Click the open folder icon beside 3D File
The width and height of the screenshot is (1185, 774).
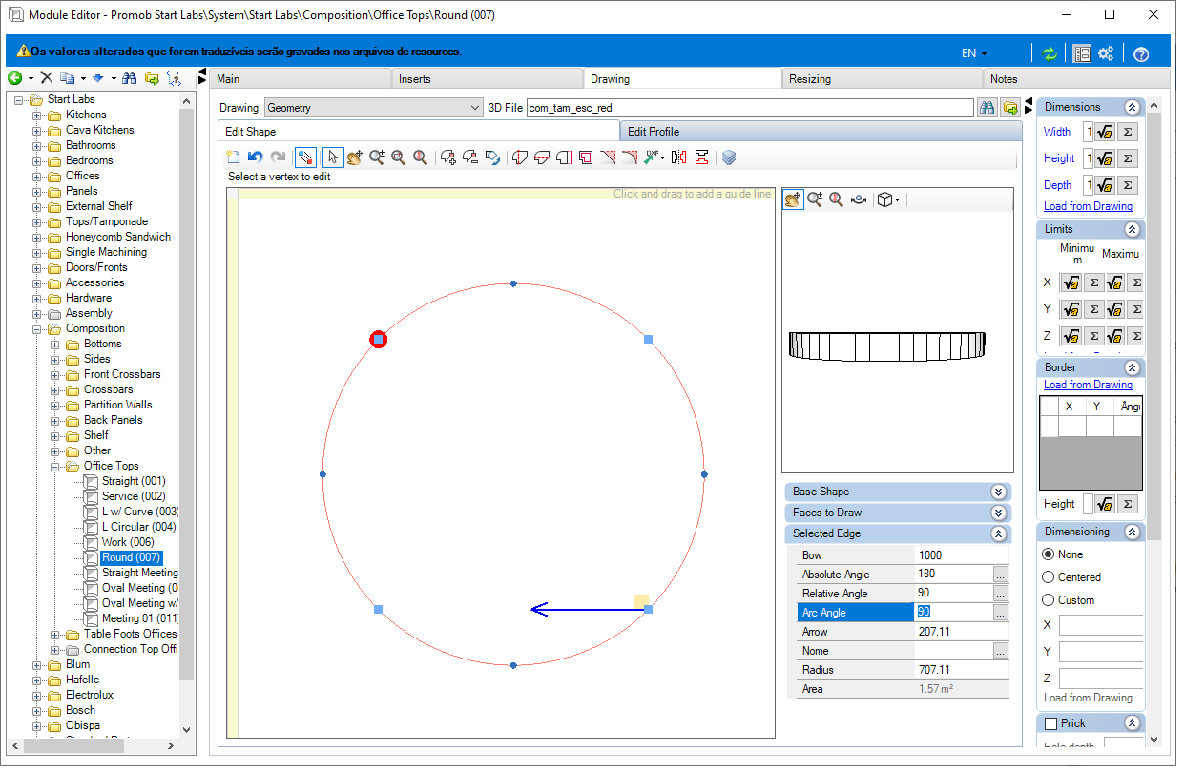click(x=1010, y=108)
